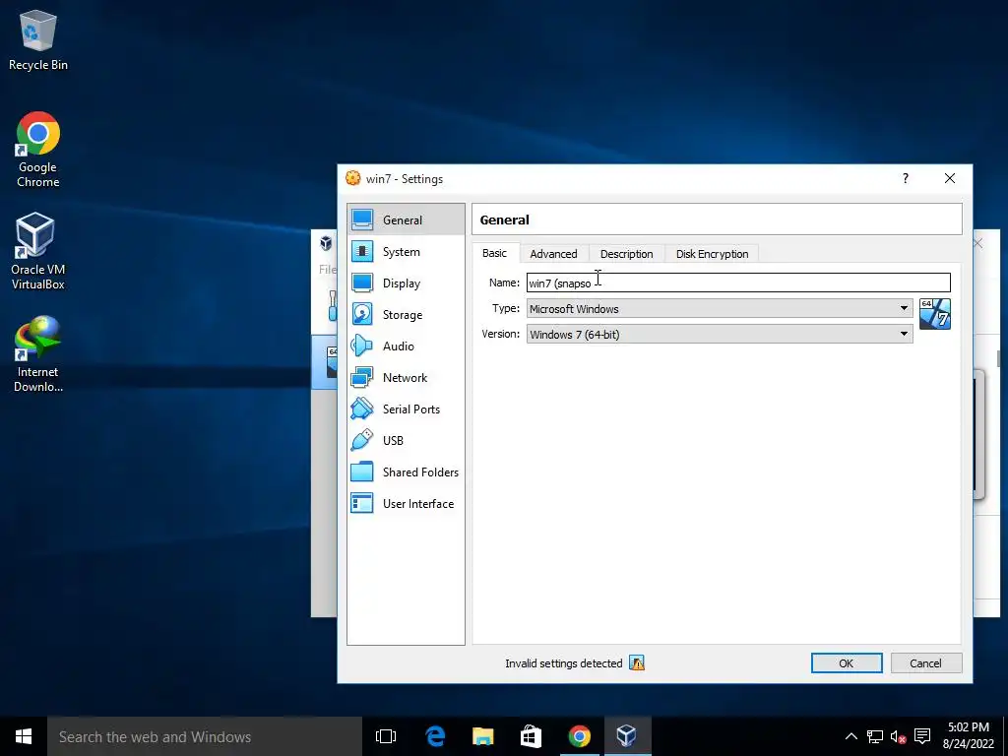
Task: Click the muted volume tray icon
Action: pyautogui.click(x=898, y=736)
